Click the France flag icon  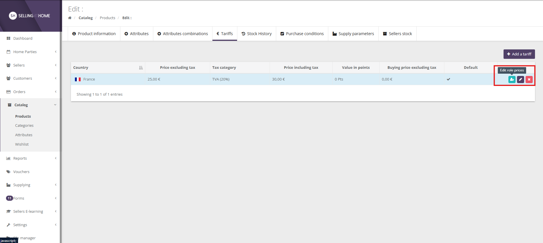point(78,79)
